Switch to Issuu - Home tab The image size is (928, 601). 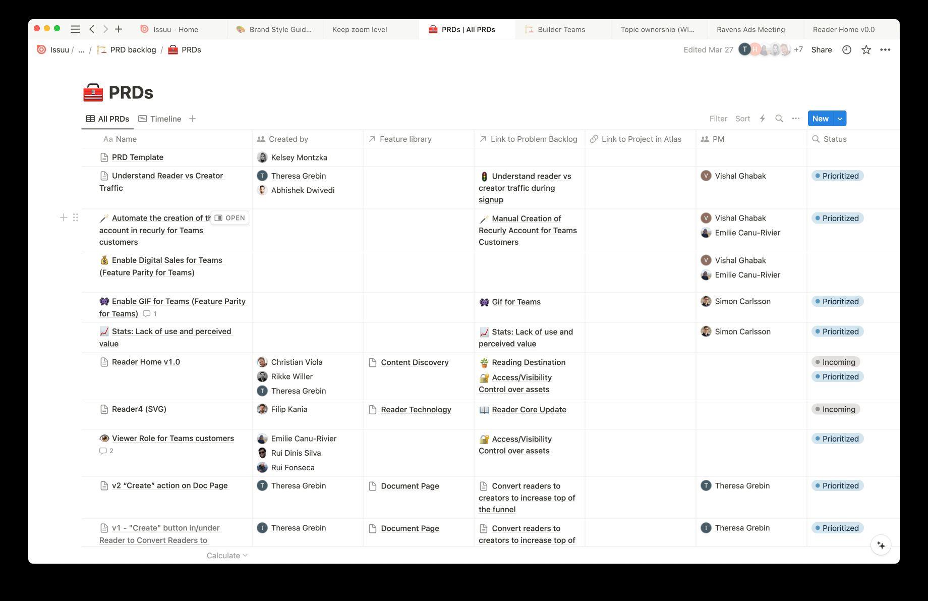pyautogui.click(x=179, y=29)
